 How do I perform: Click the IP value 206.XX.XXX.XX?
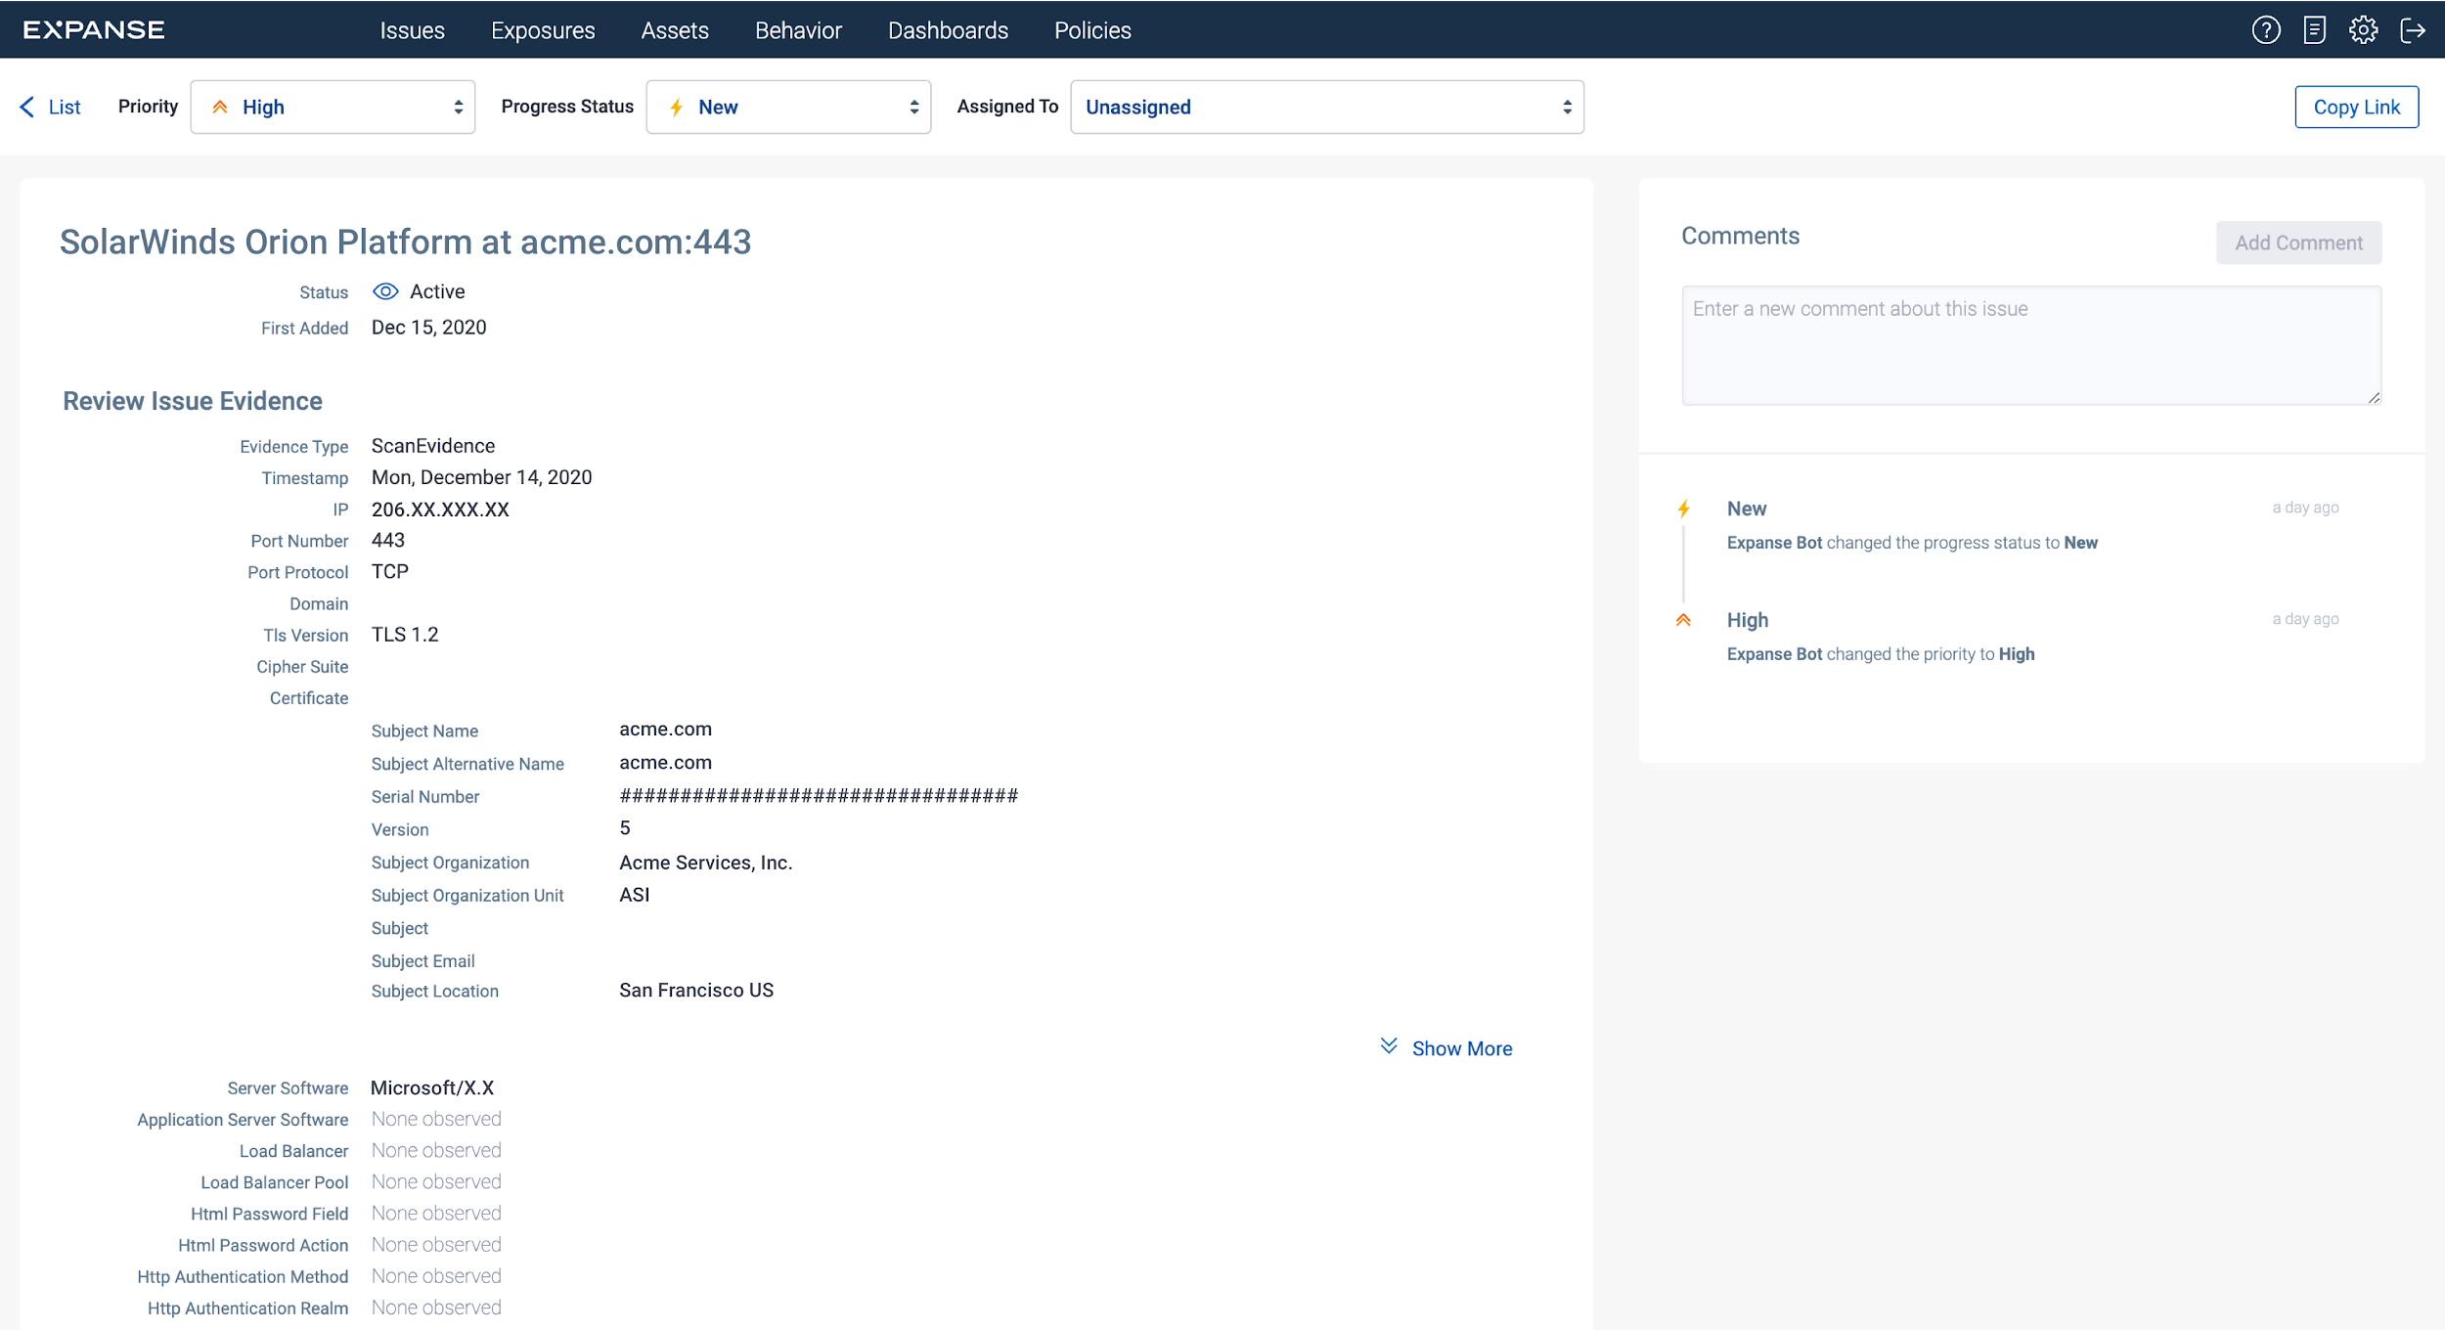[440, 510]
